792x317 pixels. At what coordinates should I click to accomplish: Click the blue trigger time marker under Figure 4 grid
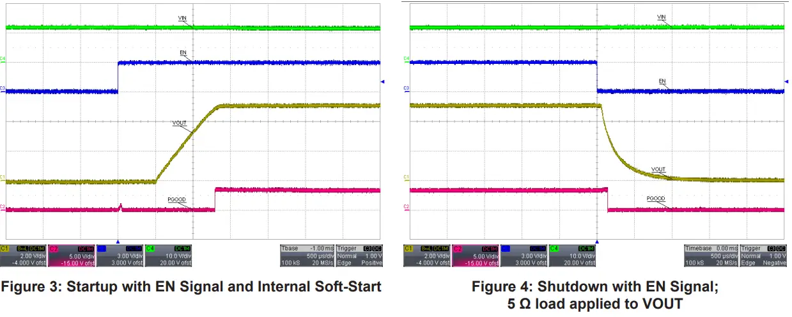(597, 242)
